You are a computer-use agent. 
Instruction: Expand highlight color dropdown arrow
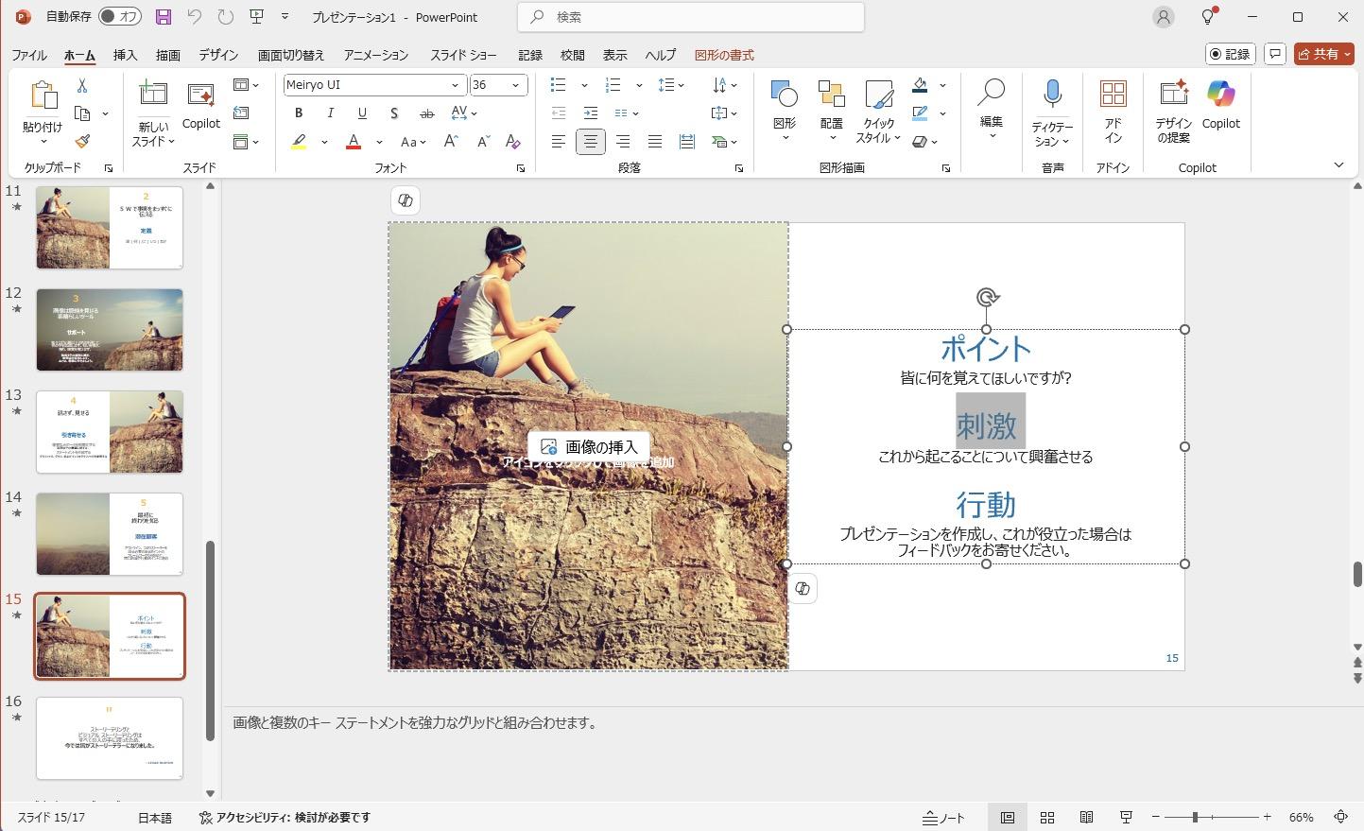324,143
